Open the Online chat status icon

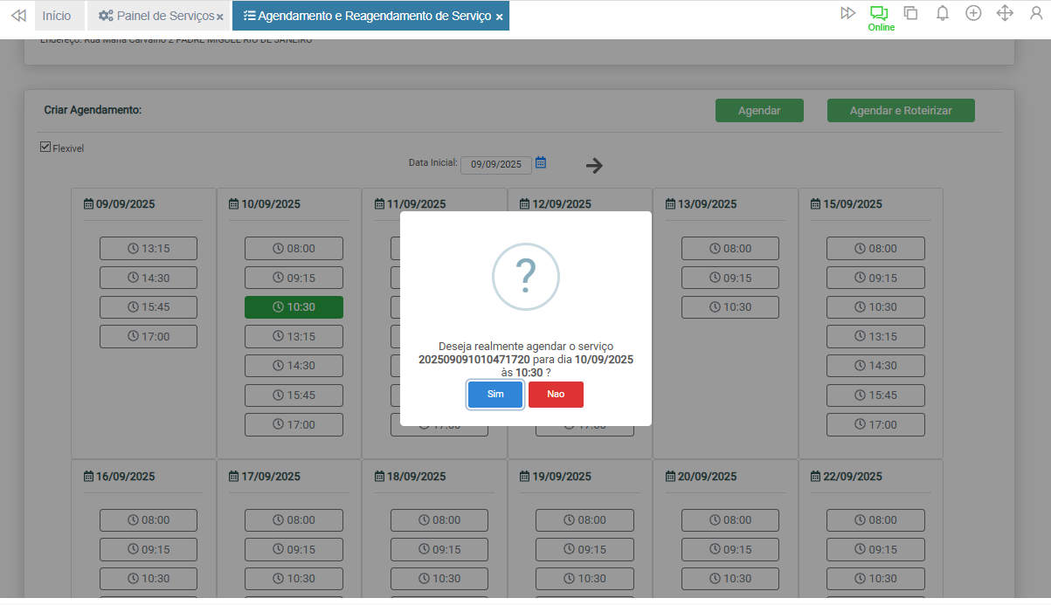(879, 14)
